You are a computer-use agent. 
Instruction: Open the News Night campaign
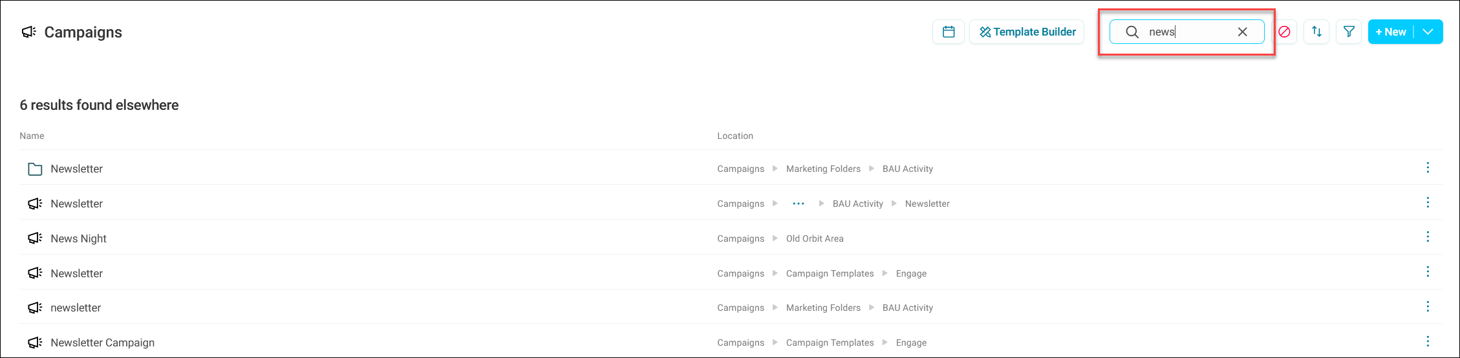(78, 238)
